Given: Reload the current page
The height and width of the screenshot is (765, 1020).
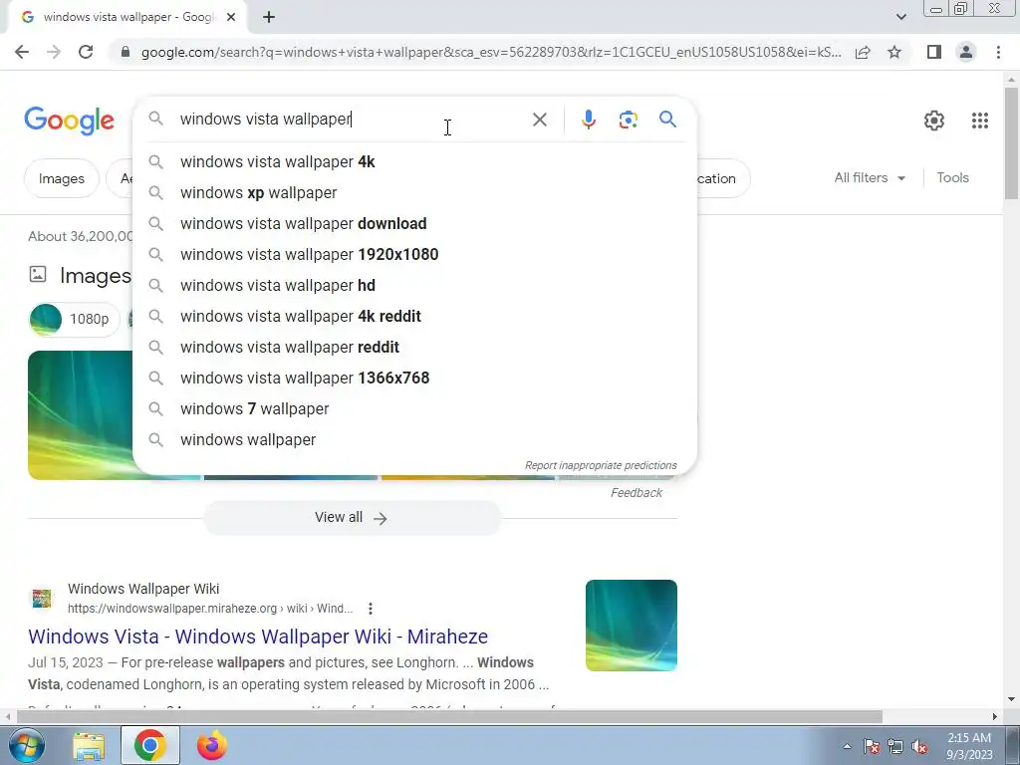Looking at the screenshot, I should pos(86,52).
